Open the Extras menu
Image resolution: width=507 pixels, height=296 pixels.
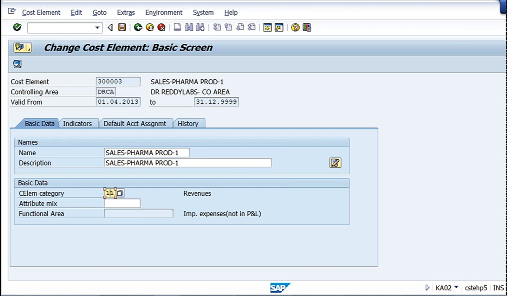(x=126, y=13)
